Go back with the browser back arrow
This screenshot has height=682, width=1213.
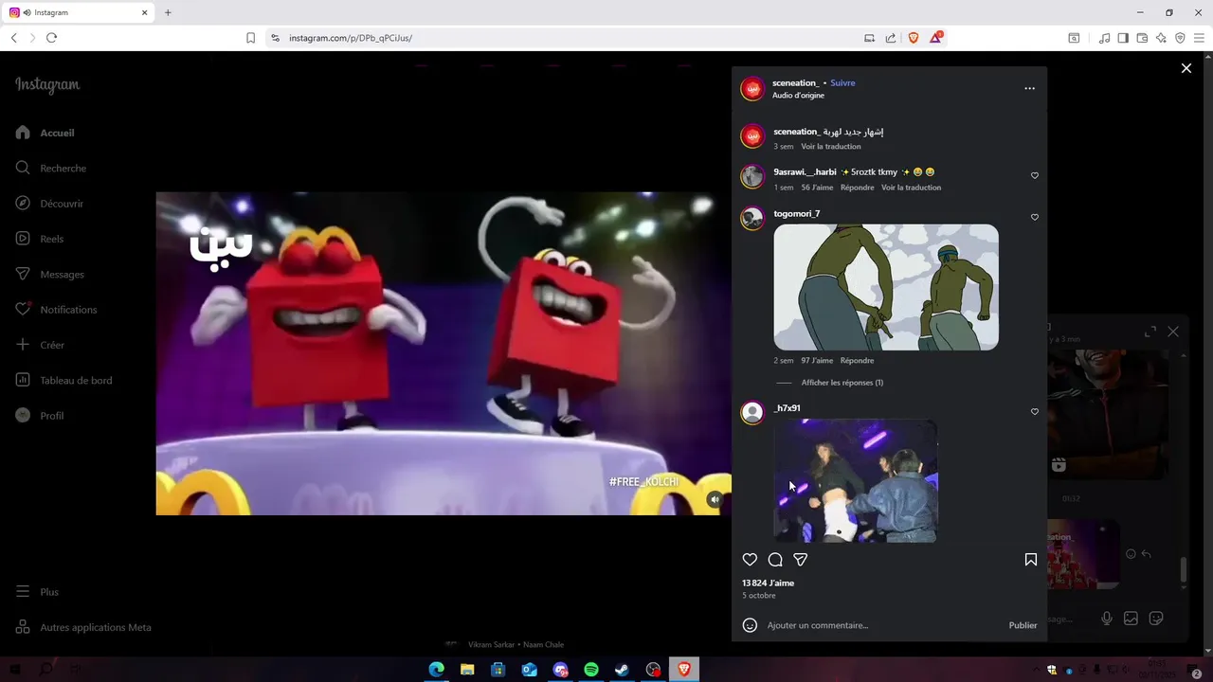point(13,38)
